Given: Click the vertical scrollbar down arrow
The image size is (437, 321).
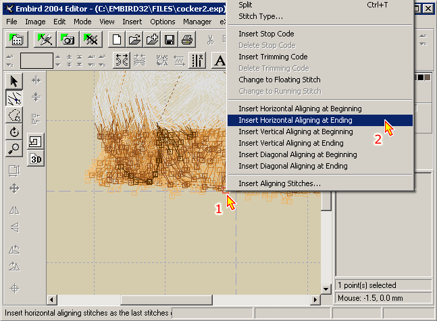Looking at the screenshot, I should (326, 289).
